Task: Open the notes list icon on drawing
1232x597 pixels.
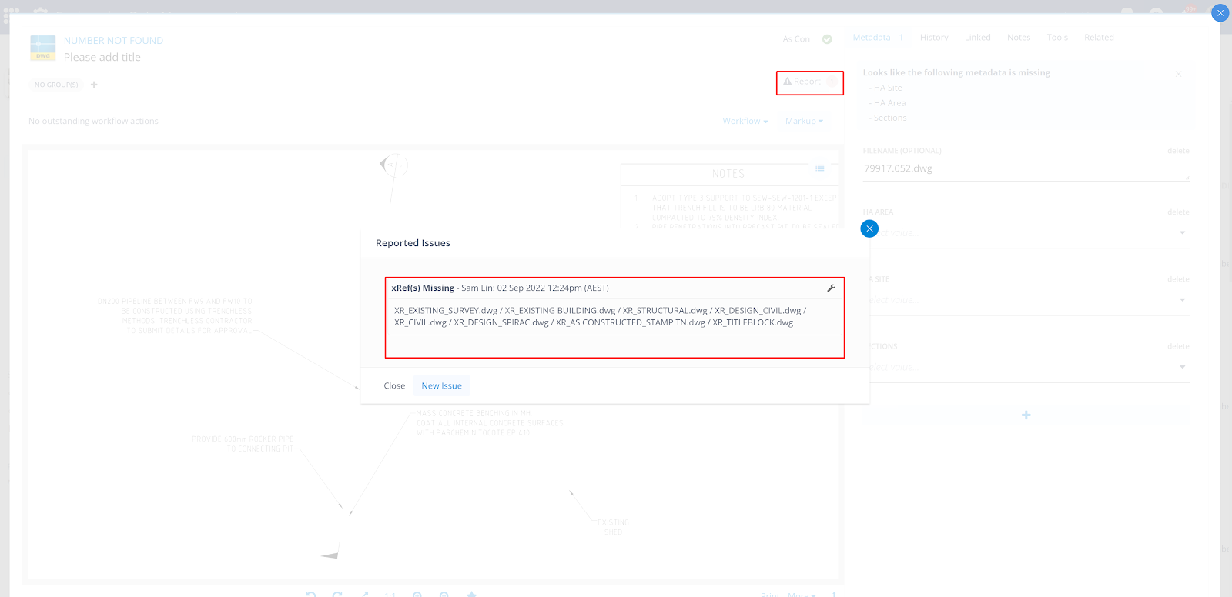Action: [x=820, y=168]
